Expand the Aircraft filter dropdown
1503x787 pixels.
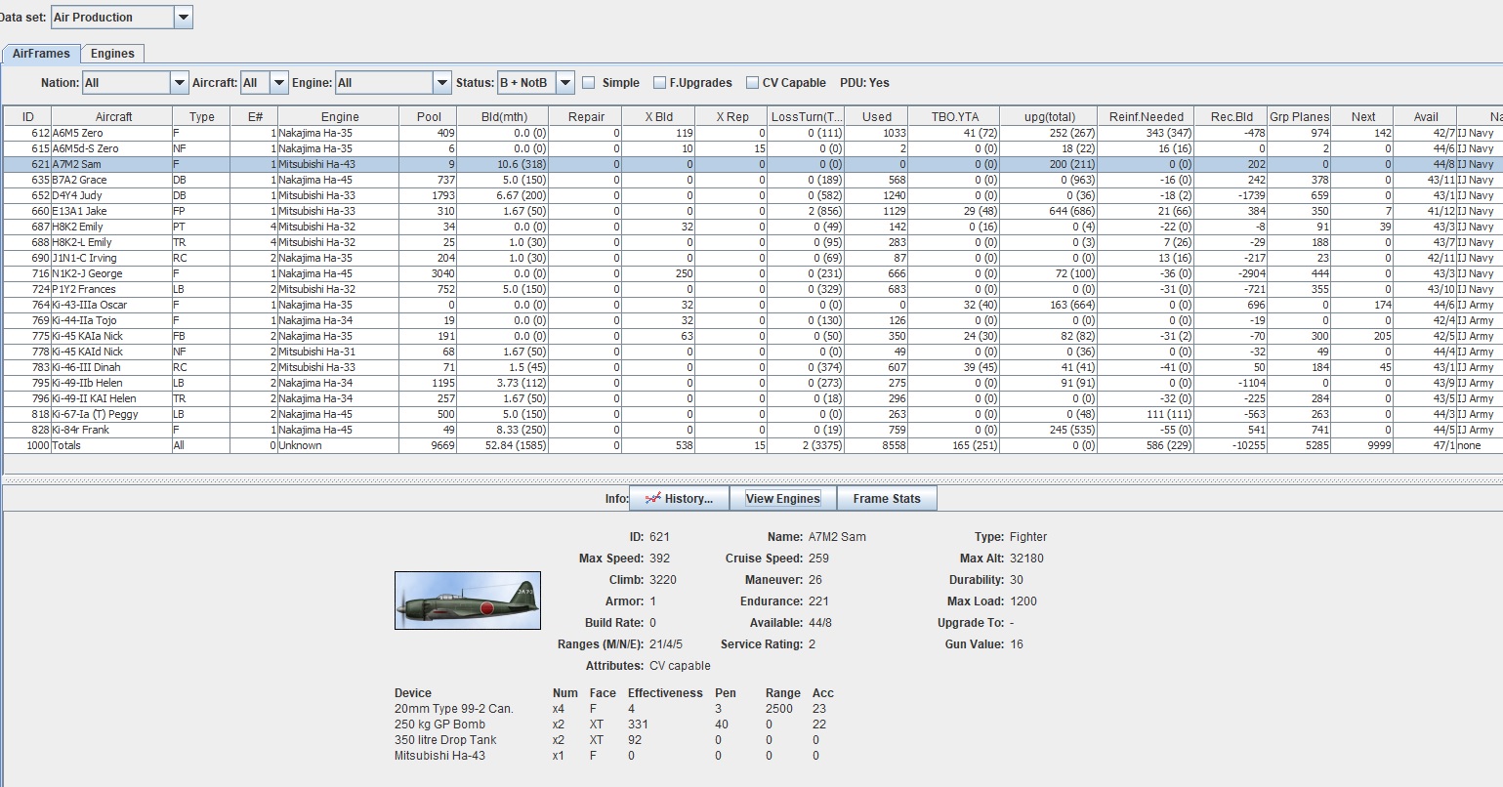coord(279,83)
